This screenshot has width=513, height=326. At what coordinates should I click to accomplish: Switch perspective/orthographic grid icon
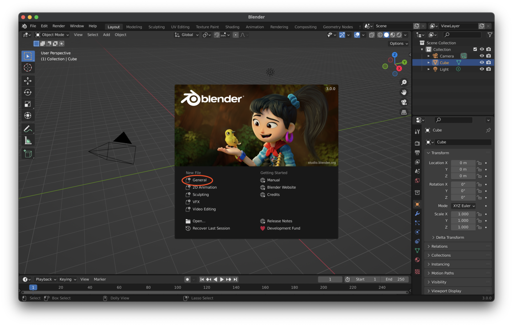[x=404, y=112]
